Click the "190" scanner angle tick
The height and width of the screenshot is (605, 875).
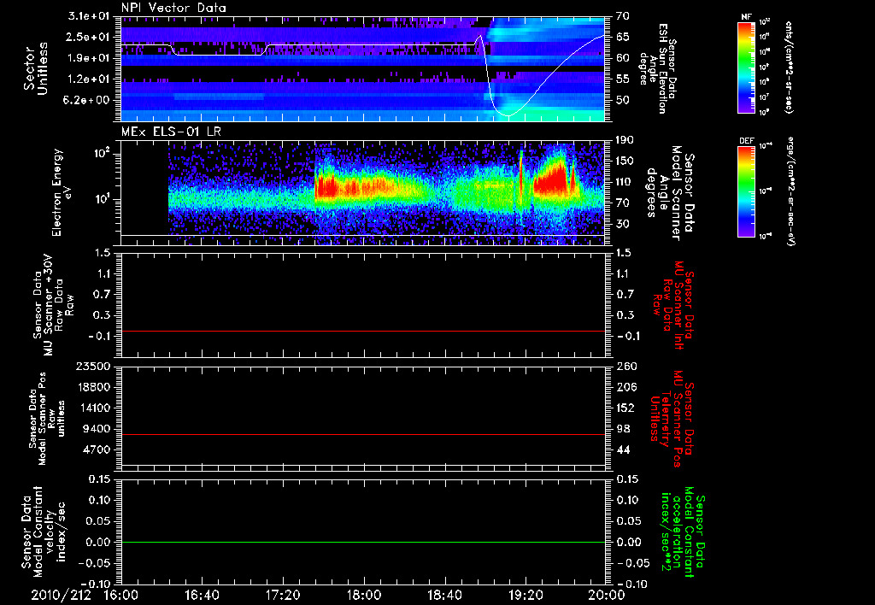point(625,140)
